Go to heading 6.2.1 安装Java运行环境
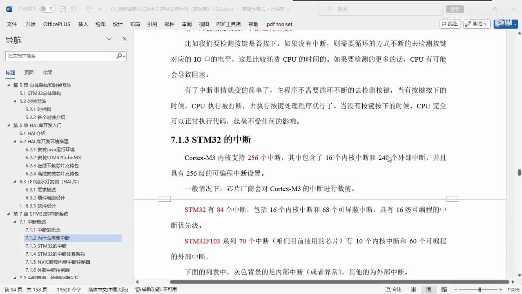Screen dimensions: 522x294 tap(50, 149)
